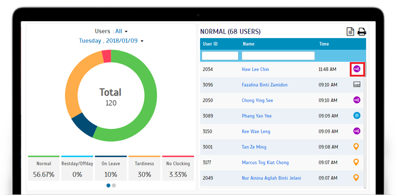
Task: Click terminal device icon for Fazalina Binti Zamidon
Action: (356, 84)
